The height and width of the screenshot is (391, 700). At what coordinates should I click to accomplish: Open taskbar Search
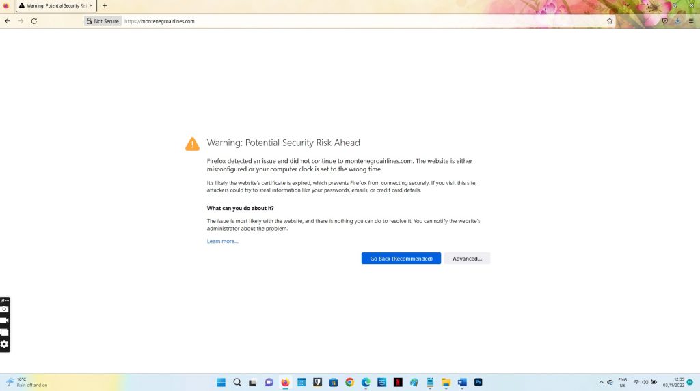tap(237, 383)
